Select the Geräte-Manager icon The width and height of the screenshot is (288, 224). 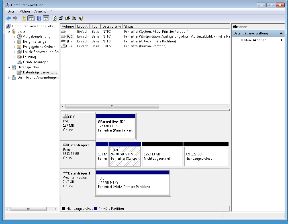pyautogui.click(x=19, y=62)
